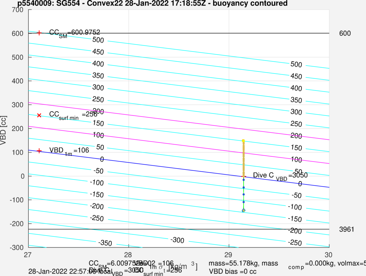Viewport: 366px width, 276px height.
Task: Click the red plus marker beside CC SM=600.9752
Action: pyautogui.click(x=39, y=33)
